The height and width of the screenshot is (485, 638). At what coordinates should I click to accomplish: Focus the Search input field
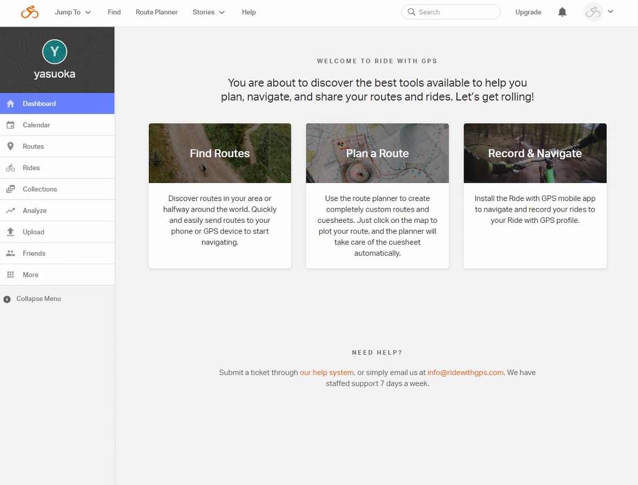click(451, 12)
